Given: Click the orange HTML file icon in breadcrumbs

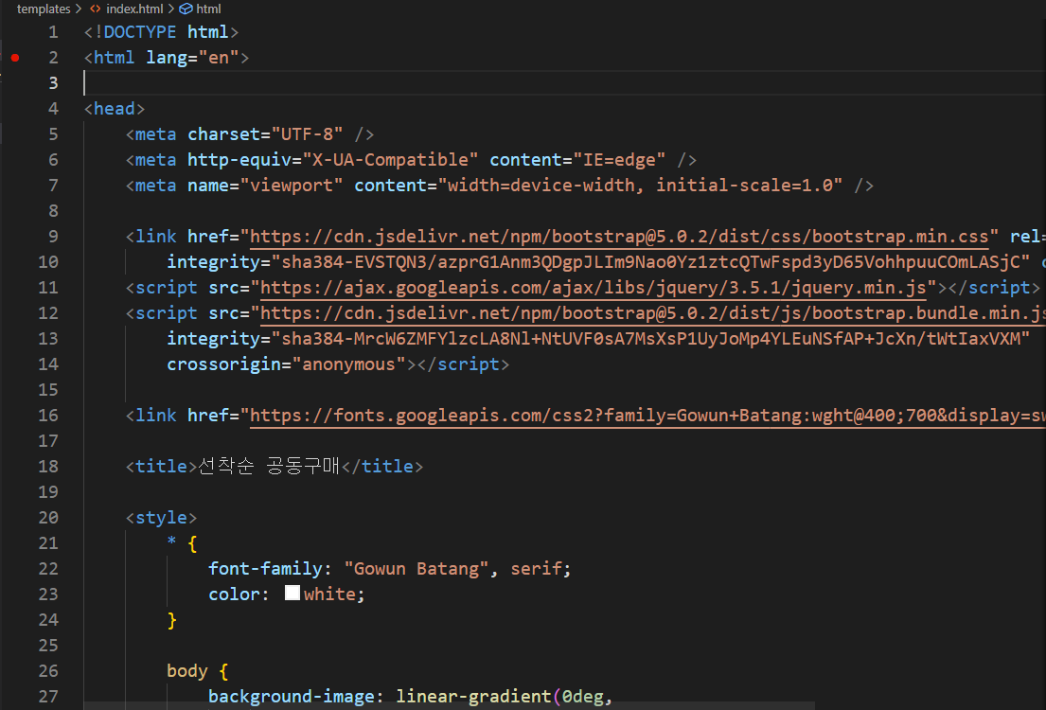Looking at the screenshot, I should click(96, 9).
